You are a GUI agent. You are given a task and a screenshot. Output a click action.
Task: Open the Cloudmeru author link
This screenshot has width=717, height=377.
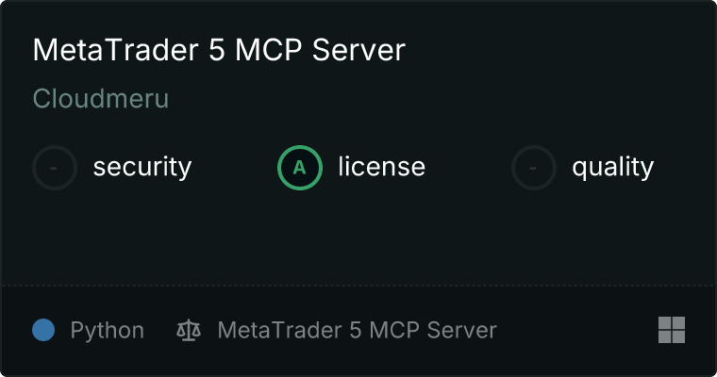coord(101,98)
